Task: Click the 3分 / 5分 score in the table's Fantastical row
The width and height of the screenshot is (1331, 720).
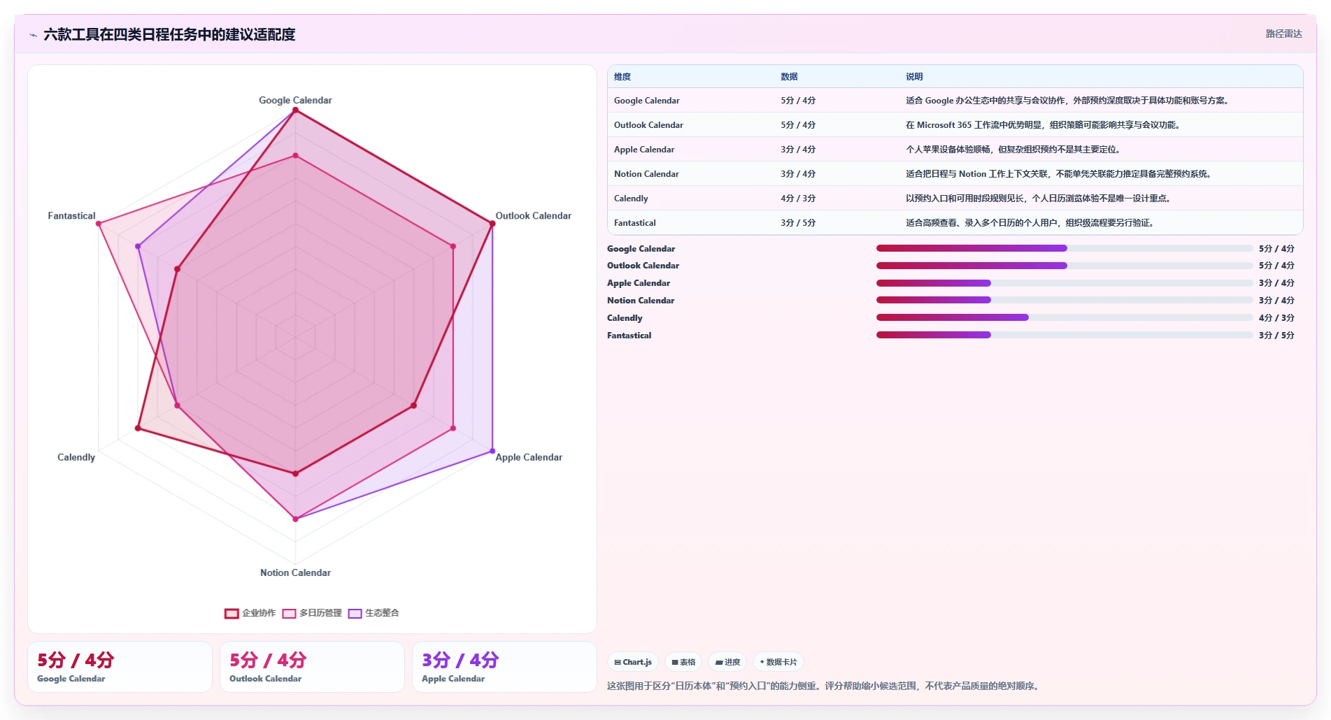Action: pyautogui.click(x=798, y=223)
